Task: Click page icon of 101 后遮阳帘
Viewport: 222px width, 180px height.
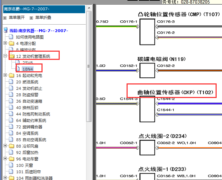Action: [x=11, y=171]
